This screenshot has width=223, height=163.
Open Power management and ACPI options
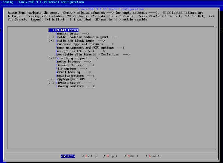(x=90, y=48)
